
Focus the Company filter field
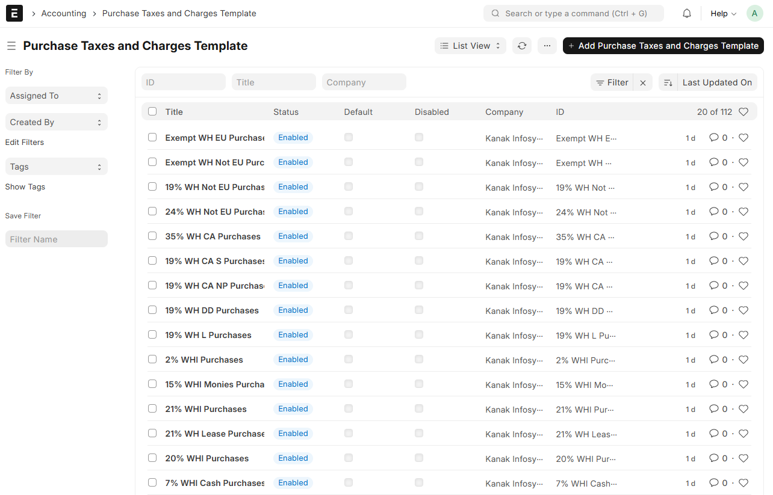[364, 82]
